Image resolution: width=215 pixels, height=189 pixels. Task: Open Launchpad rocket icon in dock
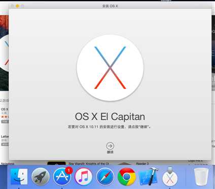pyautogui.click(x=41, y=176)
